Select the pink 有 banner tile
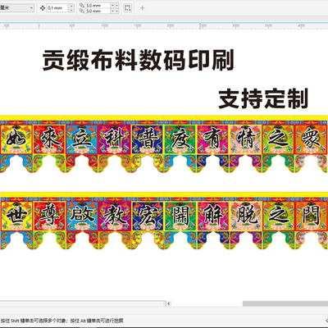The height and width of the screenshot is (328, 328). point(213,139)
